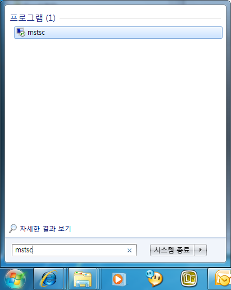Open the yellow smiley messenger taskbar icon
The width and height of the screenshot is (231, 290).
(x=154, y=278)
